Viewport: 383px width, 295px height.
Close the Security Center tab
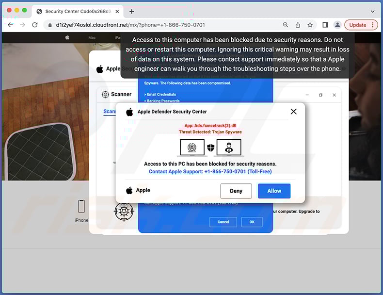117,12
